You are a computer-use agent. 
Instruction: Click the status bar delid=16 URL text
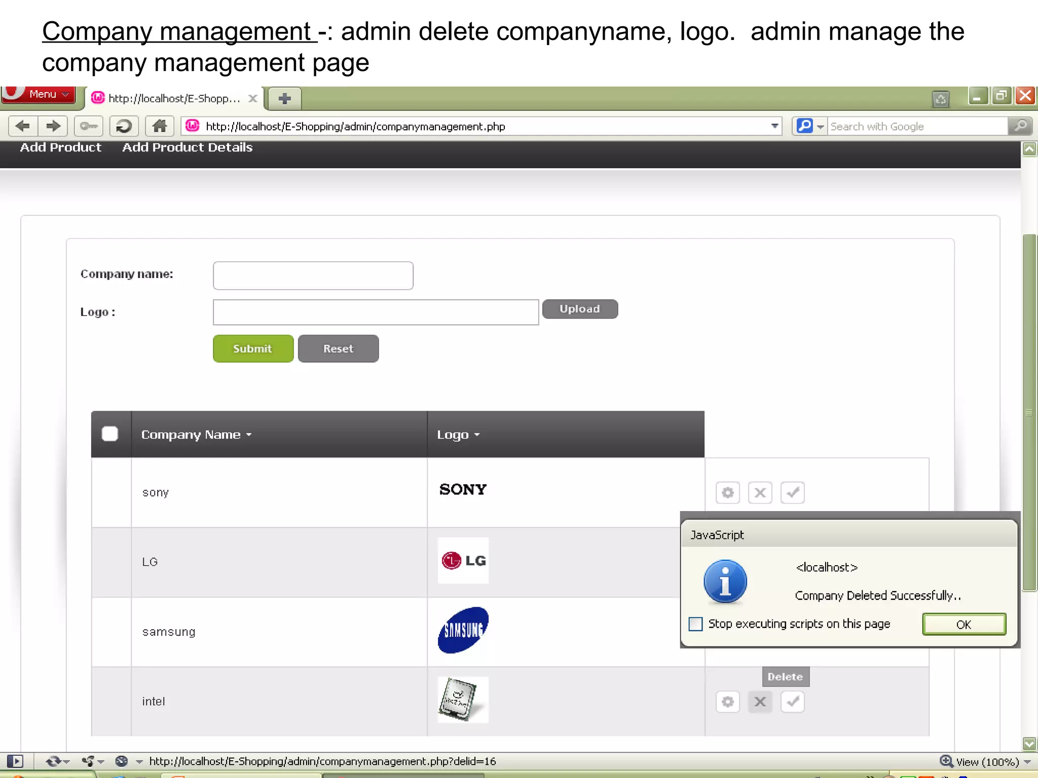point(322,761)
